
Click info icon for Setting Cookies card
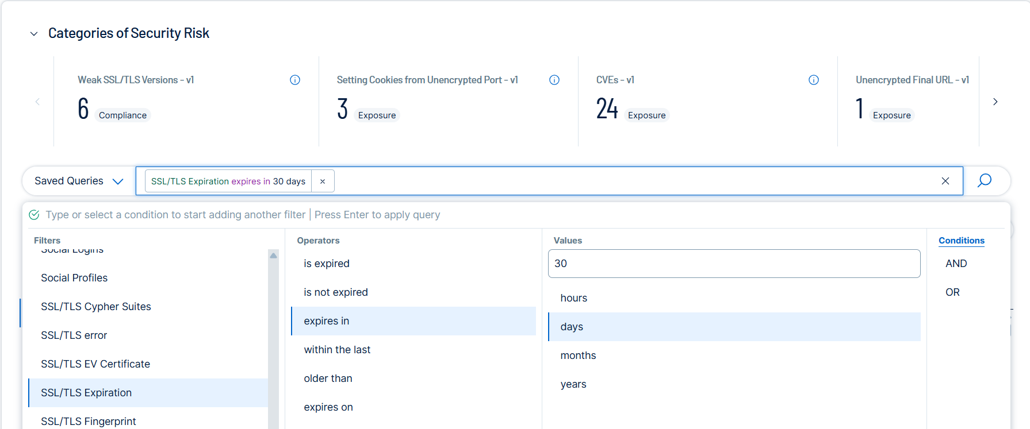point(554,80)
